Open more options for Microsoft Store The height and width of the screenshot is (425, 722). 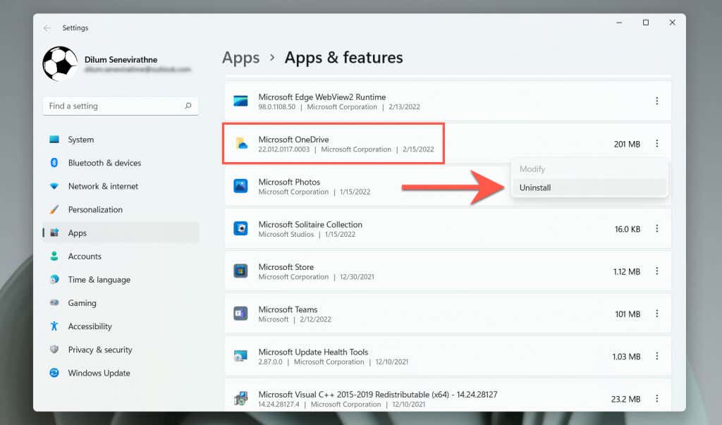656,271
